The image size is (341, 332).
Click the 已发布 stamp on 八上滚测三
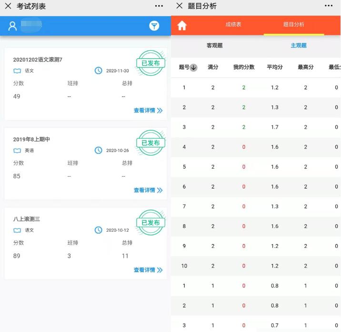coord(151,222)
